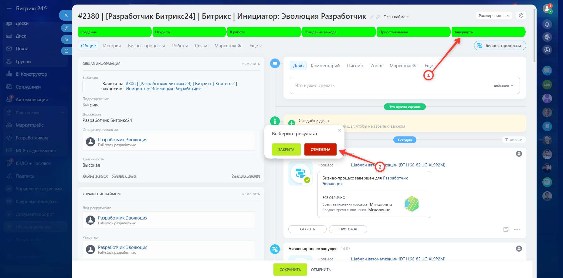Screen dimensions: 563x278
Task: Click the Разработчикам code icon
Action: tap(9, 138)
